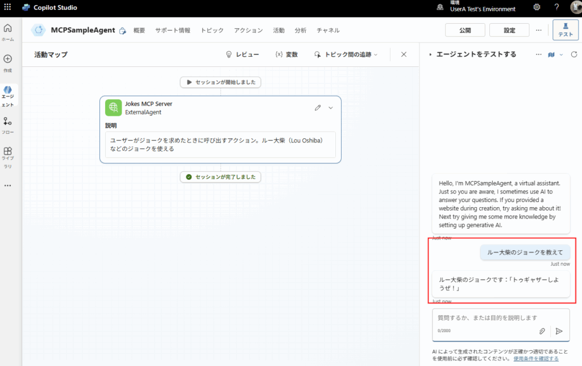
Task: Open the header overflow ellipsis menu
Action: click(x=539, y=31)
